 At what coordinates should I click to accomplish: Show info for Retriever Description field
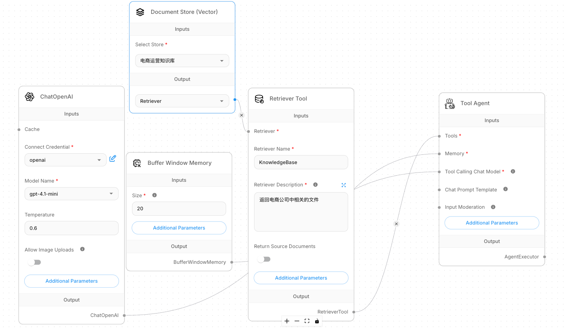[315, 185]
